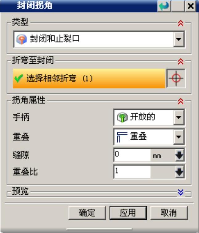Viewport: 199px width, 233px height.
Task: Click the bend selection crosshair icon
Action: (x=176, y=78)
